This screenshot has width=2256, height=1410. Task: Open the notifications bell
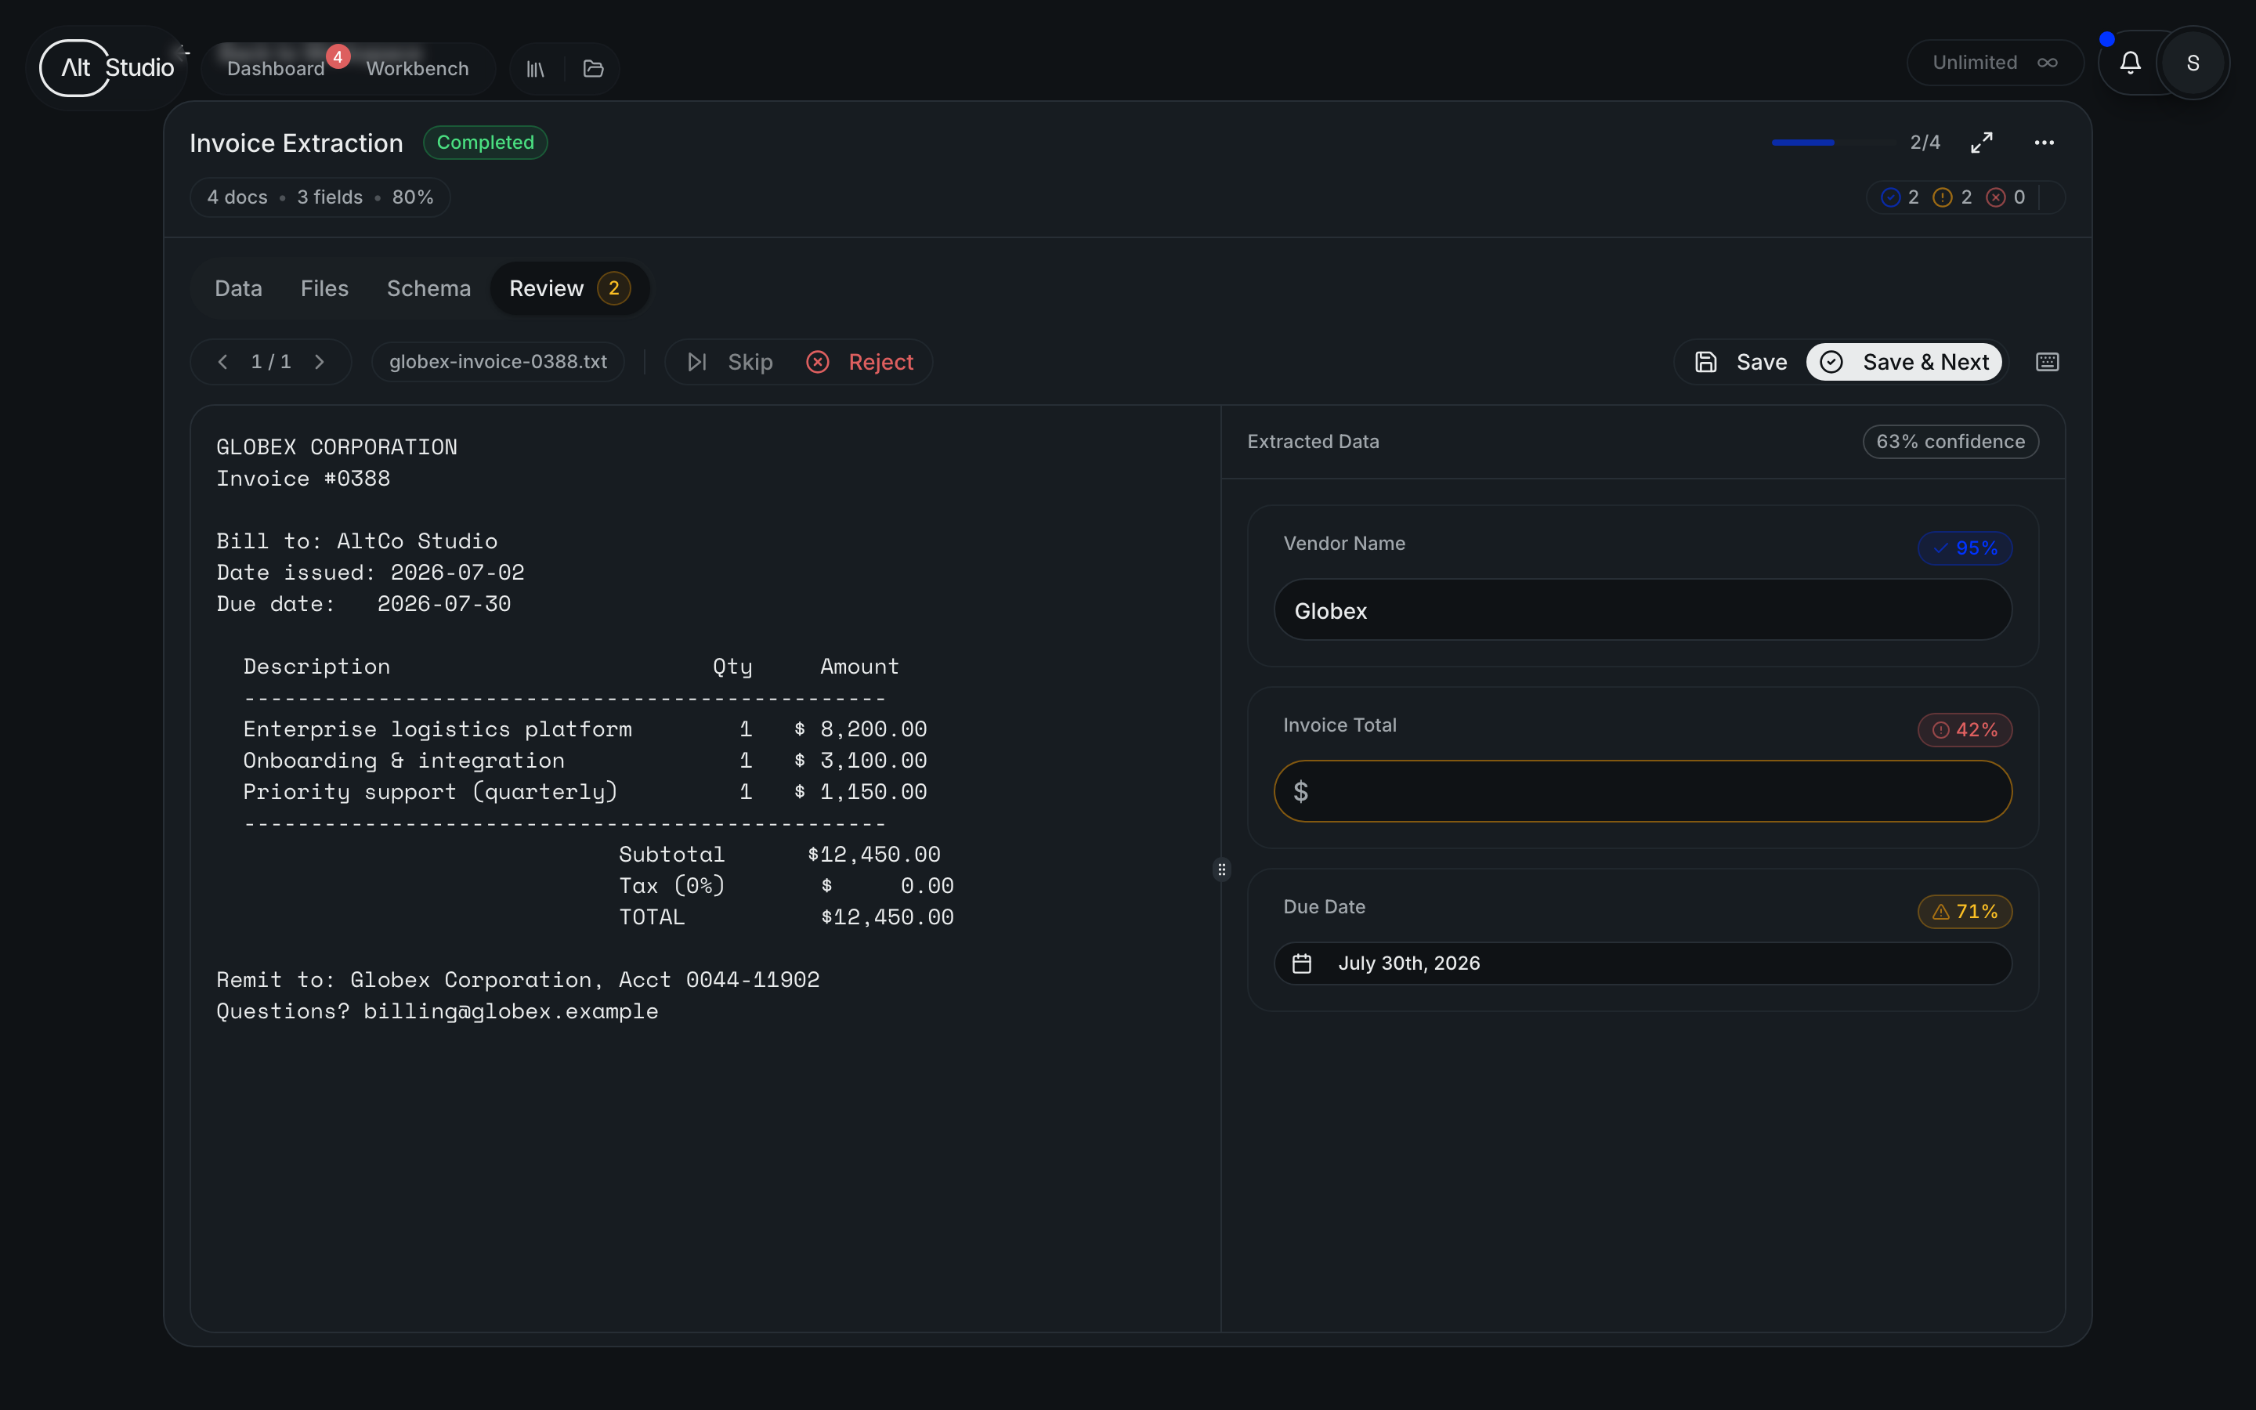(2130, 63)
